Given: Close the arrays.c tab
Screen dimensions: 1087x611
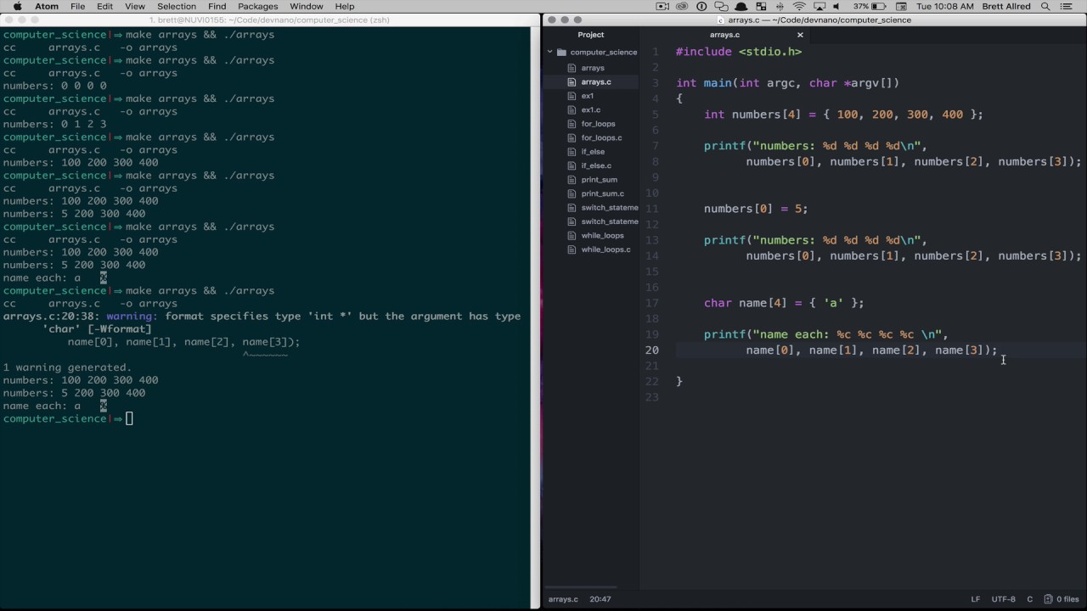Looking at the screenshot, I should click(800, 35).
